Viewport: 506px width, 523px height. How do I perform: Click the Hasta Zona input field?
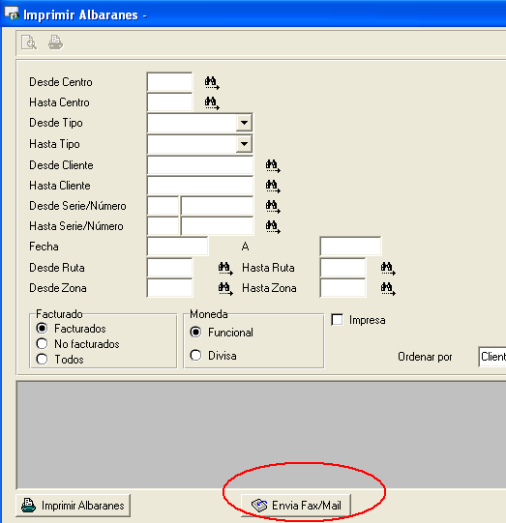coord(343,288)
